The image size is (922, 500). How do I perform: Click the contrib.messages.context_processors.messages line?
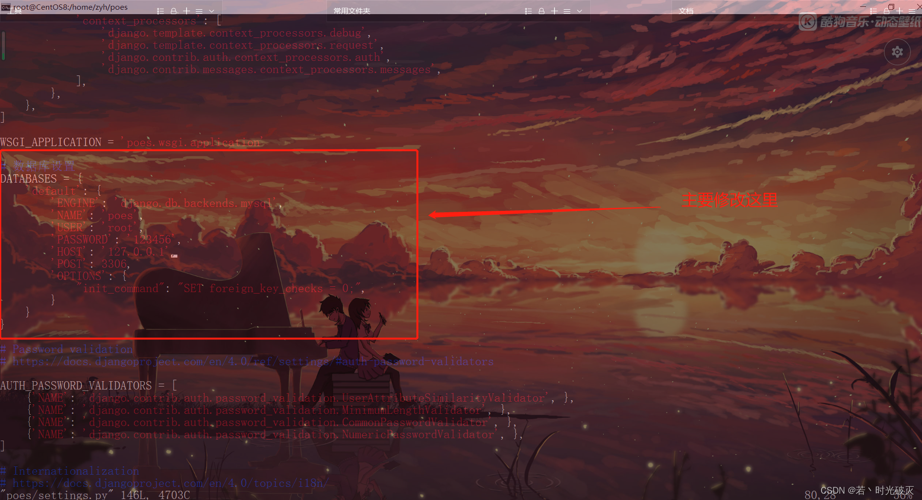[x=271, y=70]
